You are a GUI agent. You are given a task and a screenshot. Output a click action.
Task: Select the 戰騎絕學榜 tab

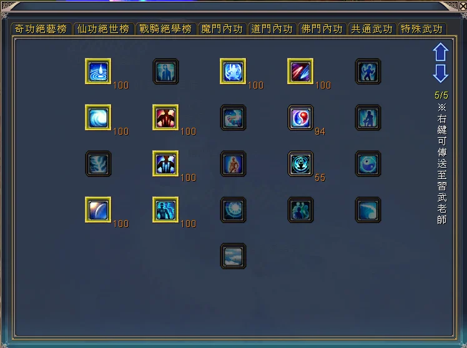click(166, 29)
